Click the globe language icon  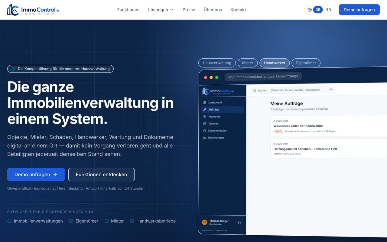tap(310, 10)
